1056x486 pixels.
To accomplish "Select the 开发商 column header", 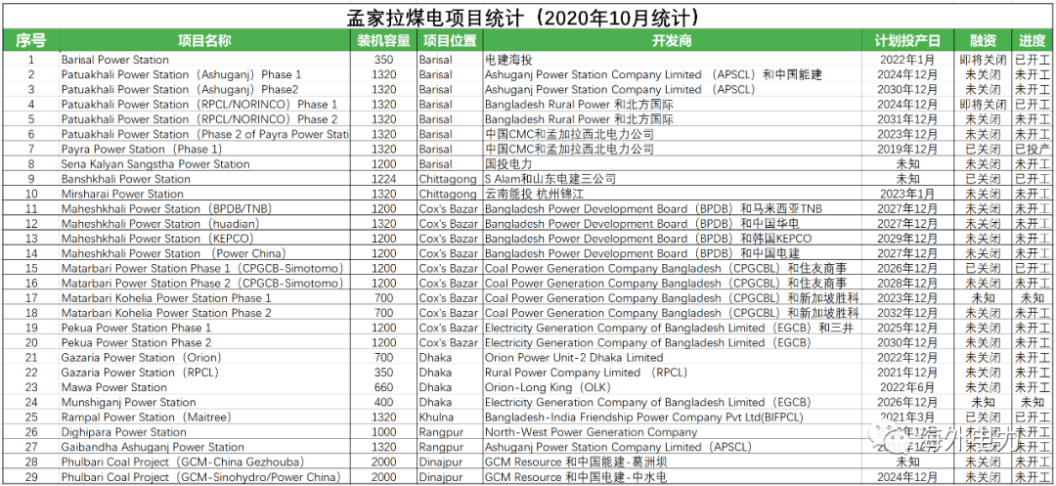I will (672, 40).
